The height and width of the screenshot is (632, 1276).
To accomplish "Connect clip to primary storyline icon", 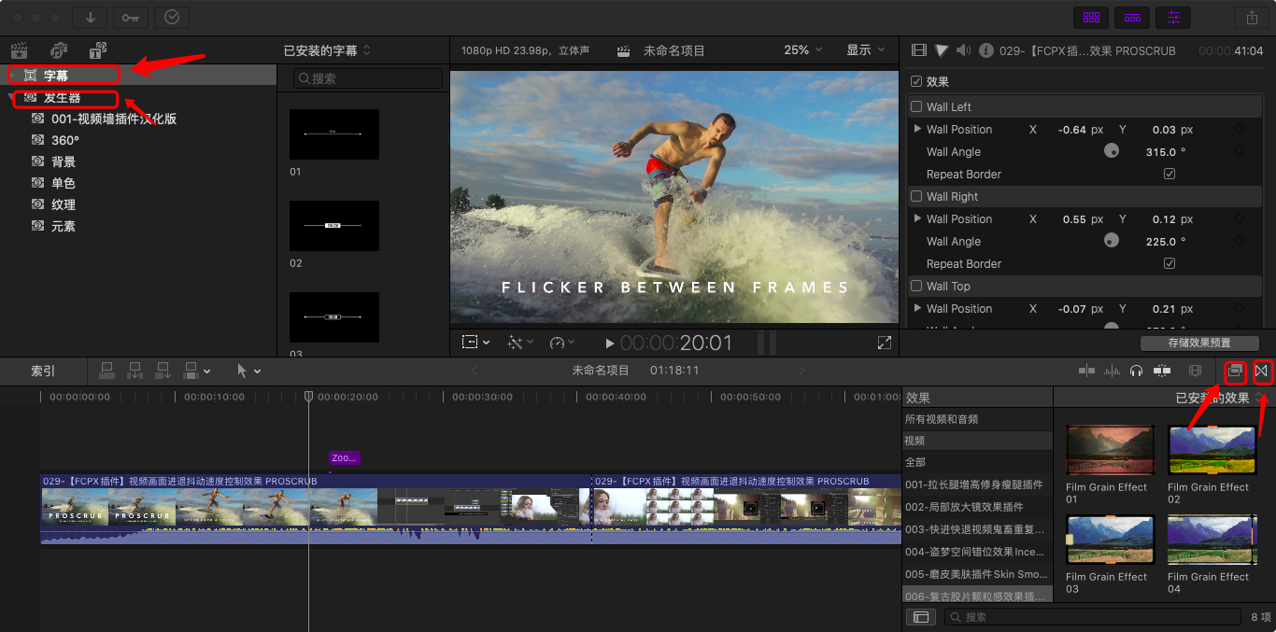I will (x=106, y=371).
